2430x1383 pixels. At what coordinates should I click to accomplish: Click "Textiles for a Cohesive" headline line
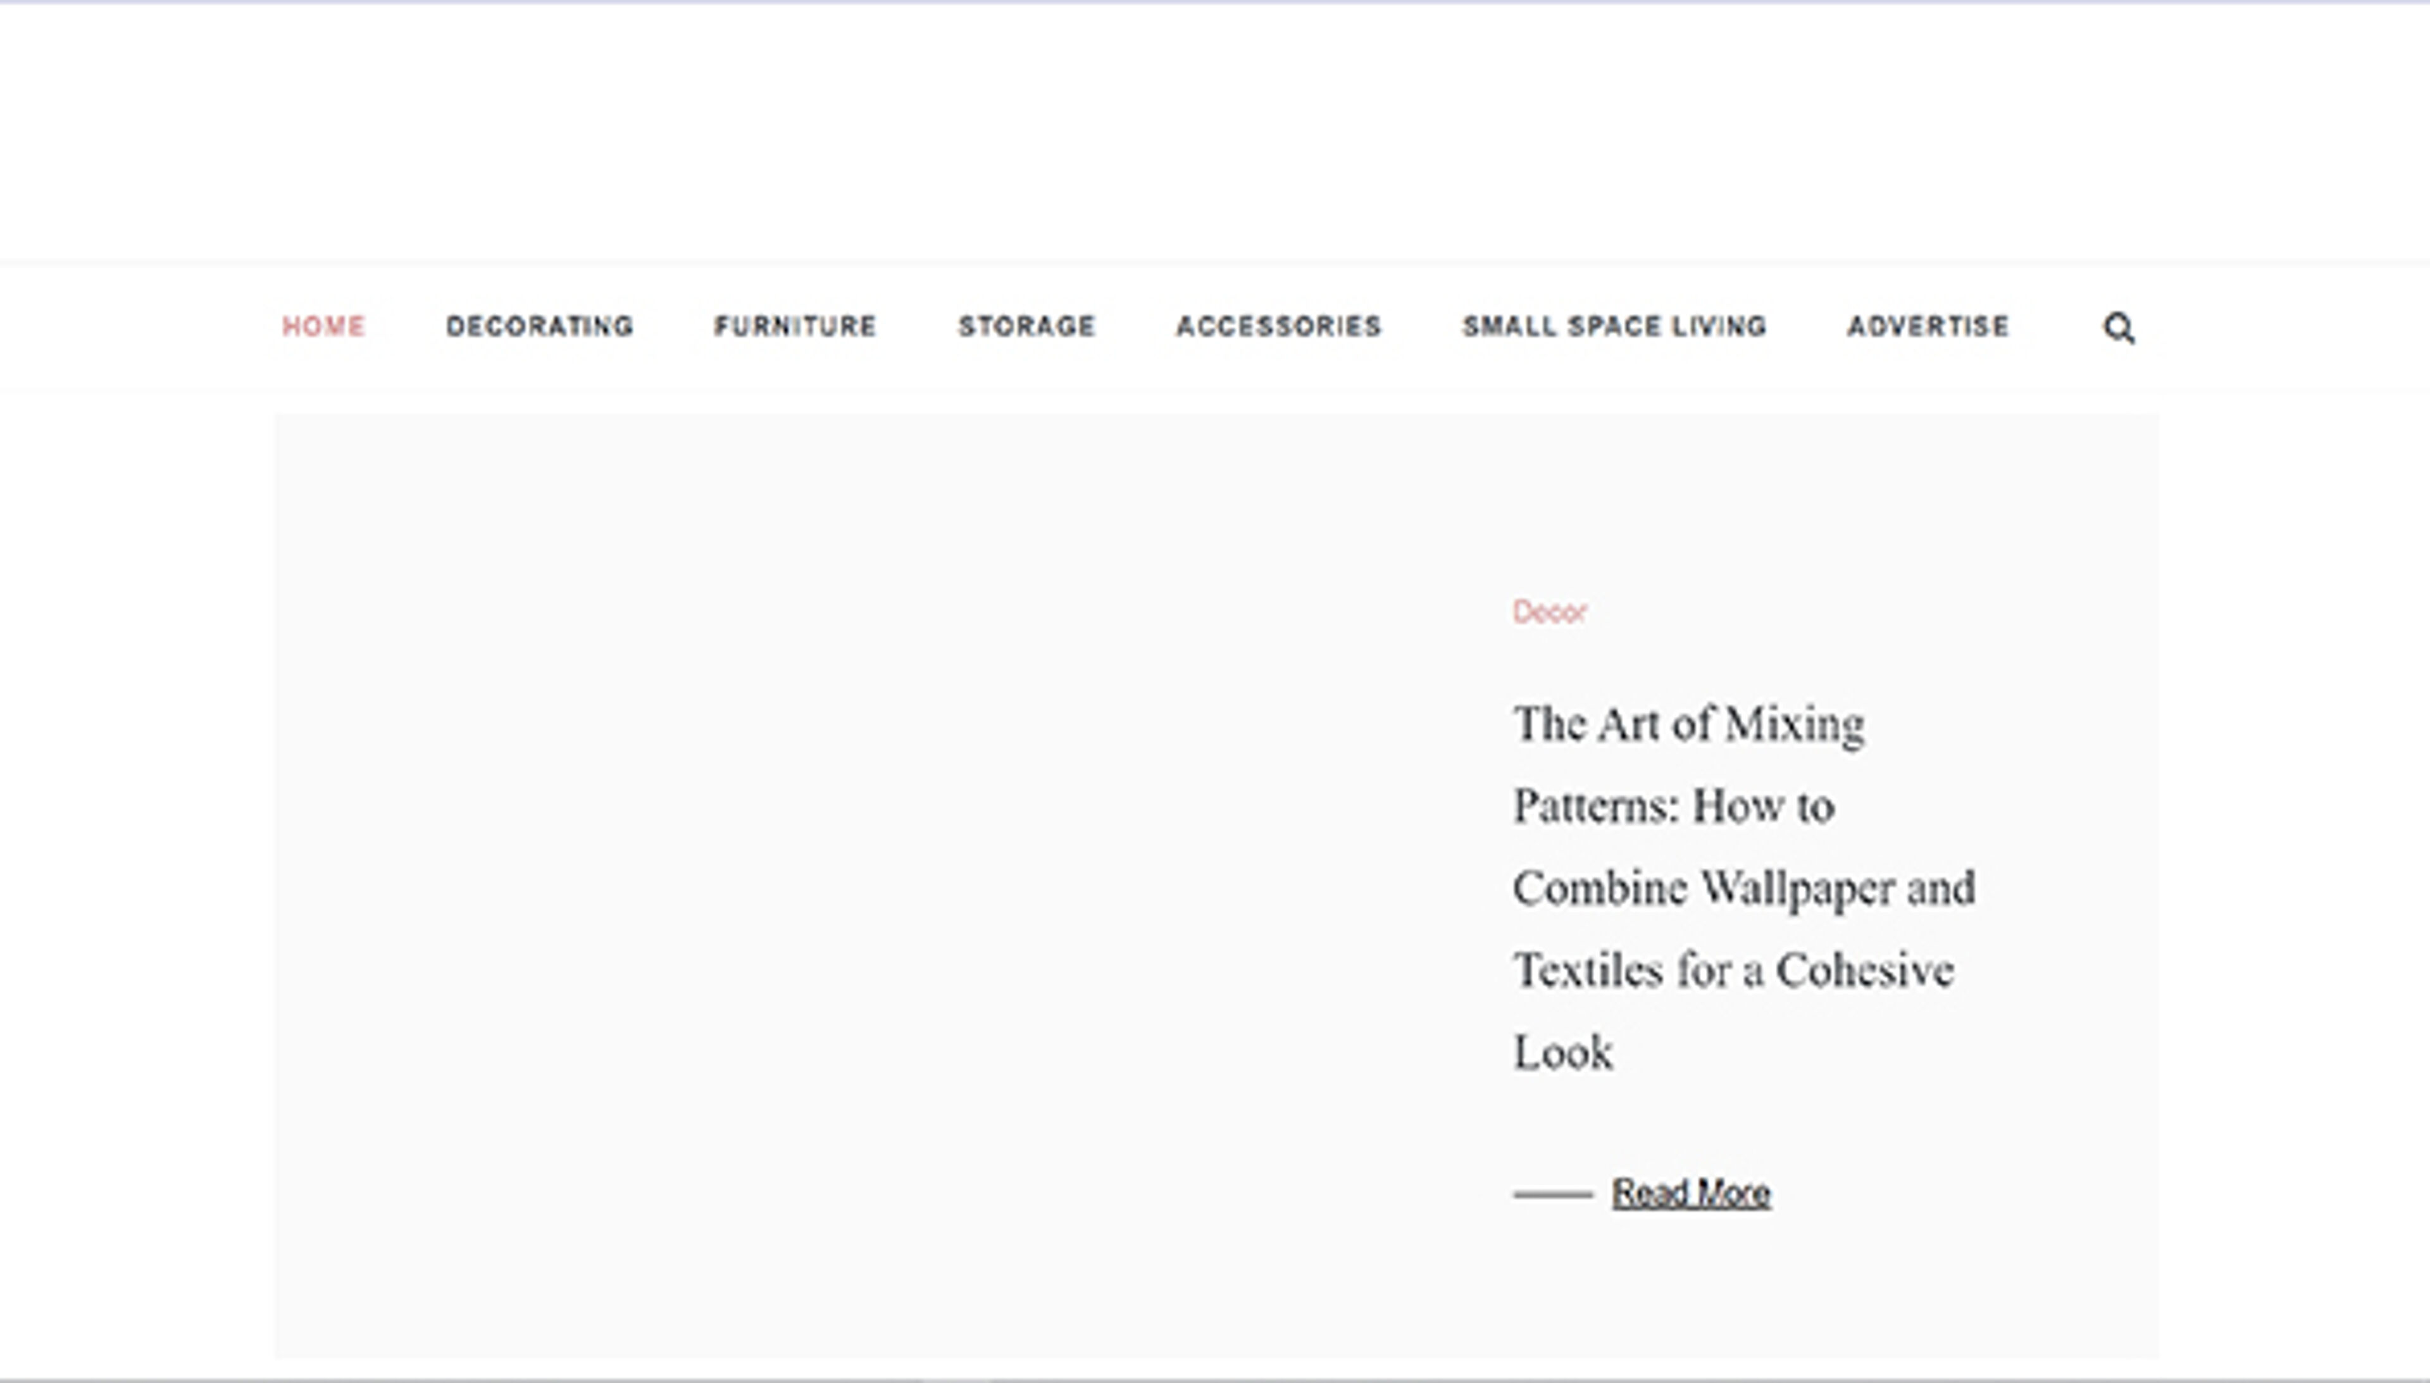pyautogui.click(x=1733, y=971)
